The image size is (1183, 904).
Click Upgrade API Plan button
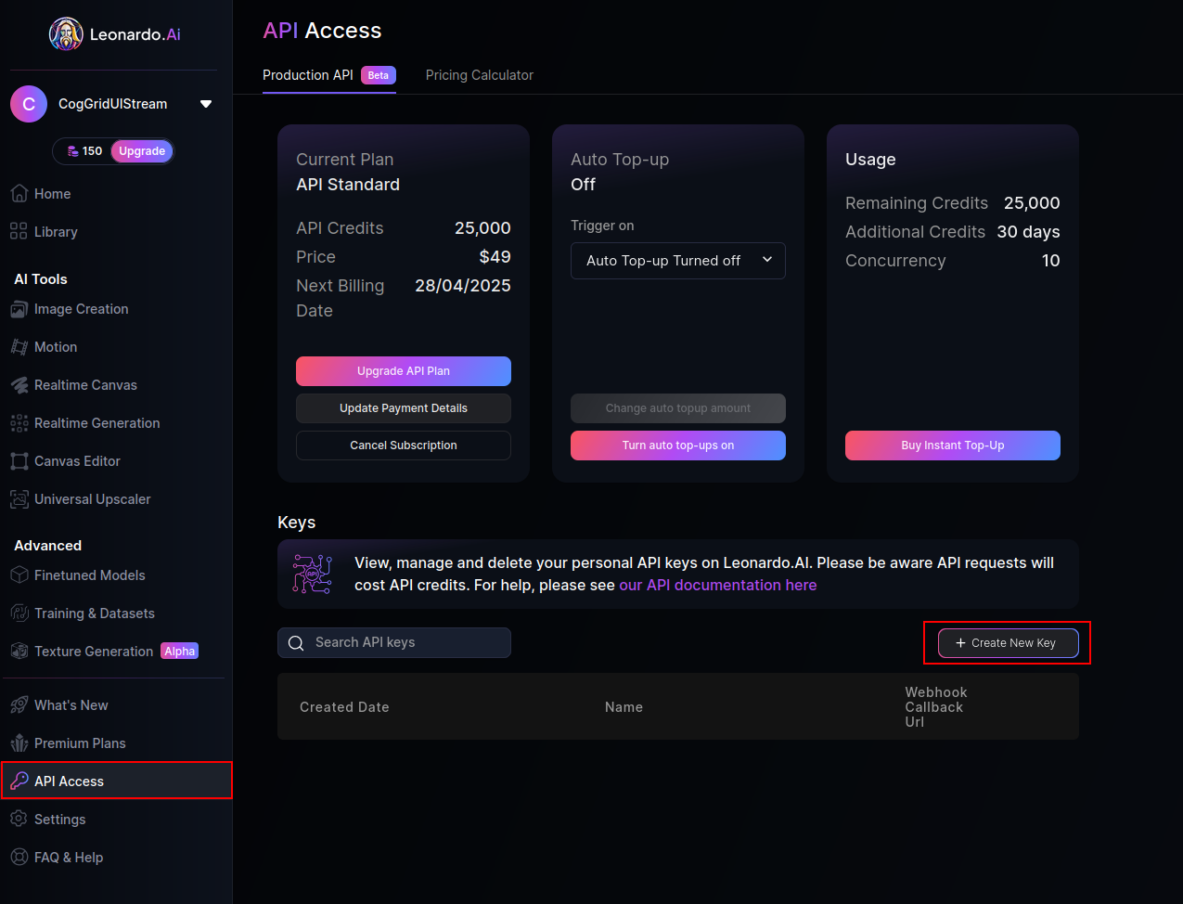click(x=404, y=371)
